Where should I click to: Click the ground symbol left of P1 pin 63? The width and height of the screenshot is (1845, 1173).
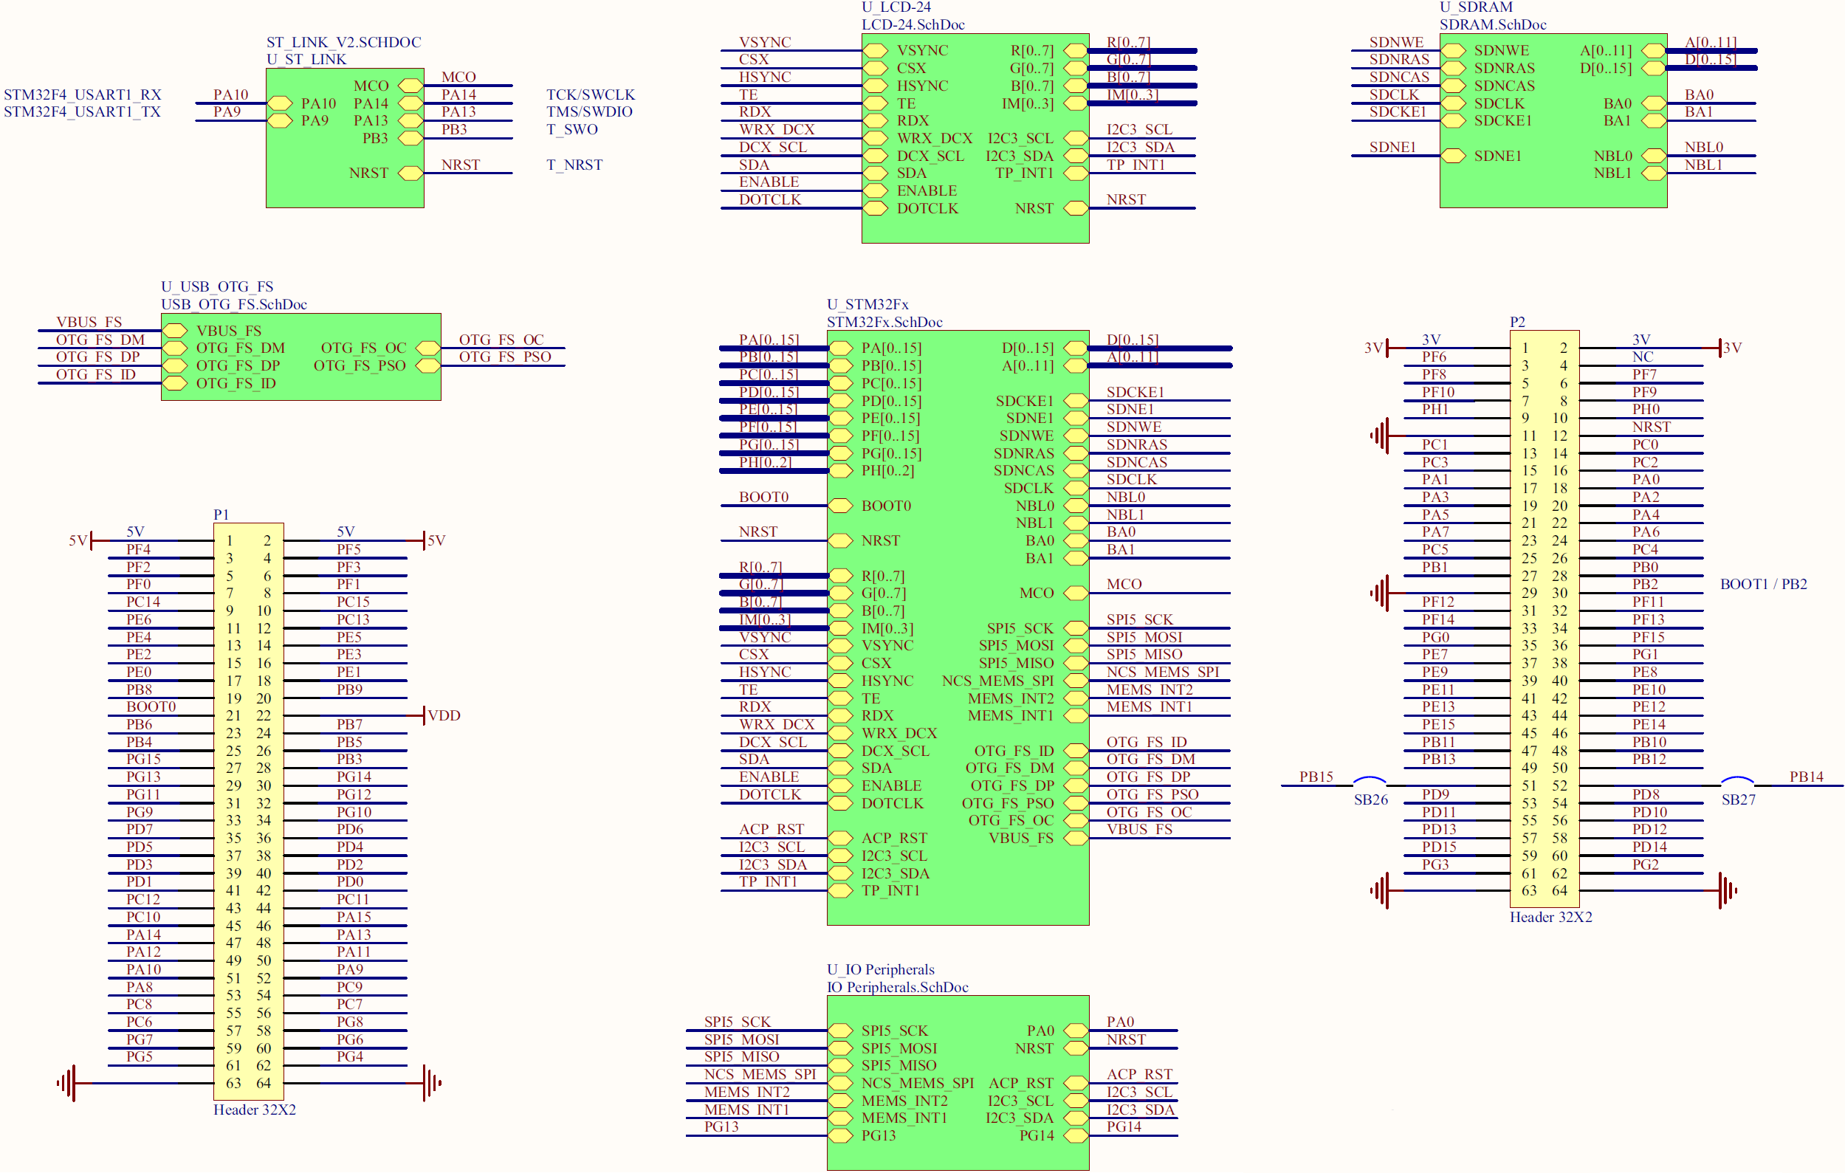67,1084
